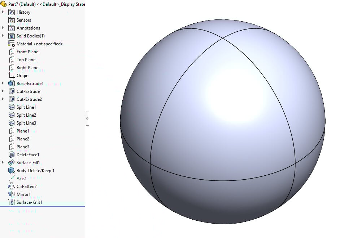The height and width of the screenshot is (238, 340).
Task: Click the Annotations folder icon
Action: coord(12,28)
